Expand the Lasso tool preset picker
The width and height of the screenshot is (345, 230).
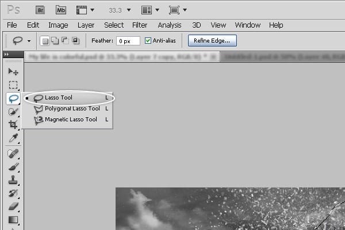pos(29,41)
